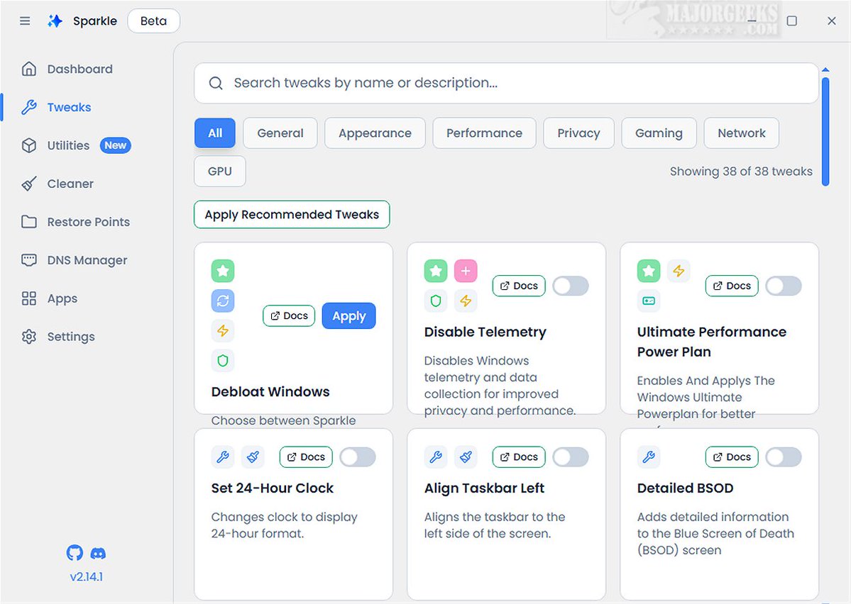The image size is (851, 604).
Task: Open Utilities in the sidebar
Action: pos(68,145)
